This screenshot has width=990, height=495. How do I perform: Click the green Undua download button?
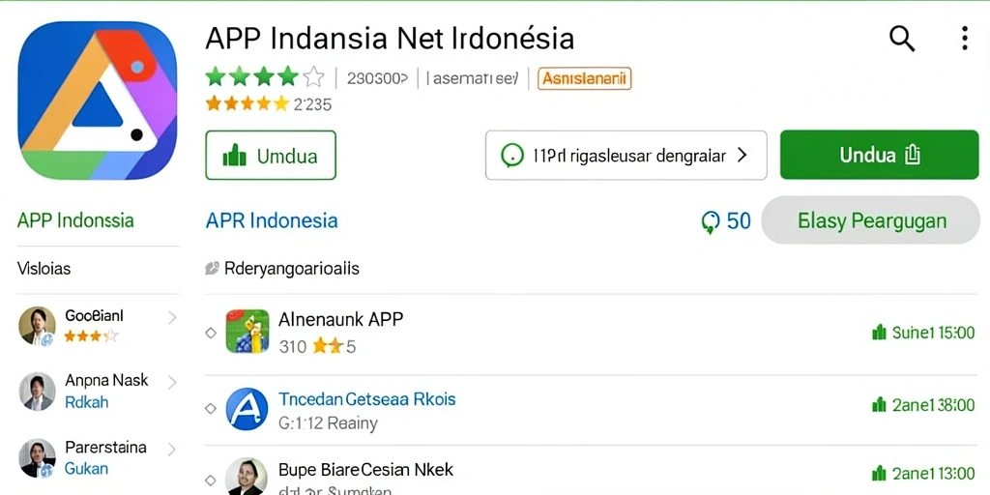(880, 155)
